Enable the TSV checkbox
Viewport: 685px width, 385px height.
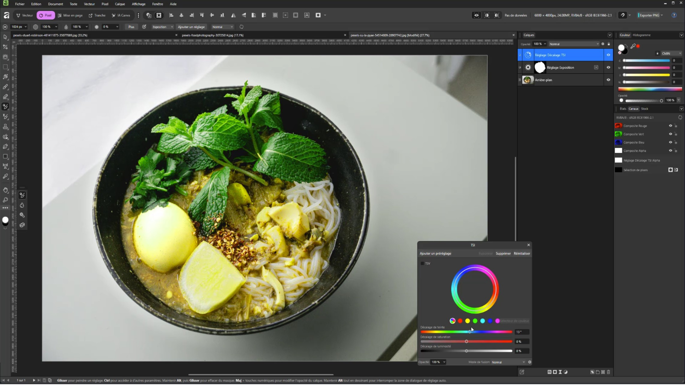click(x=422, y=264)
